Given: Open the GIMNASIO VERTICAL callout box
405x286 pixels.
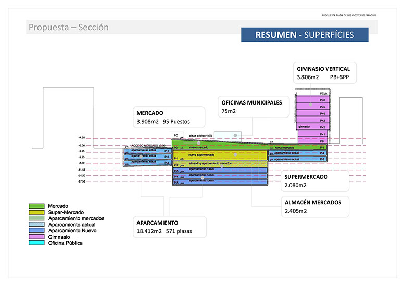Looking at the screenshot, I should (x=323, y=73).
